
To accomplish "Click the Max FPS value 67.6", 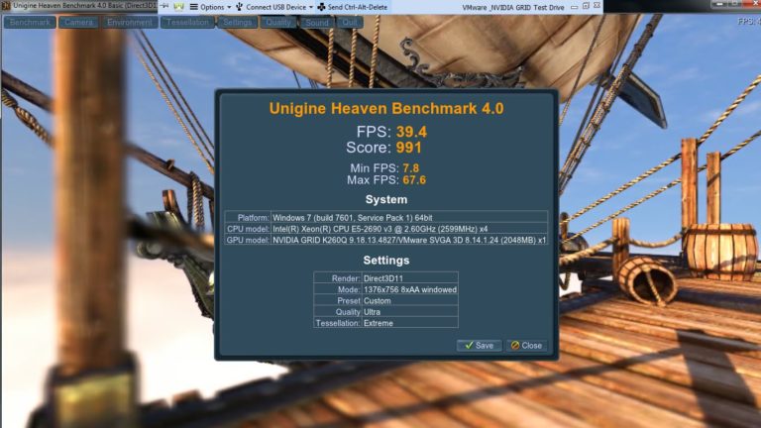I will click(x=414, y=180).
